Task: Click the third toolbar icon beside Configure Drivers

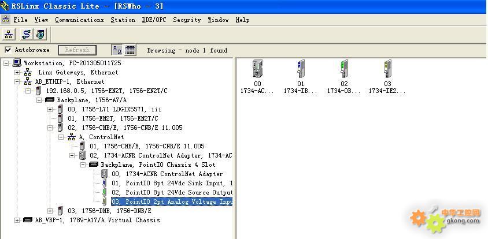Action: pyautogui.click(x=40, y=35)
